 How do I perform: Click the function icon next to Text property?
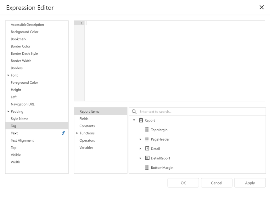(63, 133)
